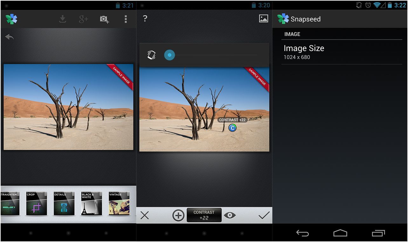
Task: Apply changes with the checkmark
Action: 264,216
